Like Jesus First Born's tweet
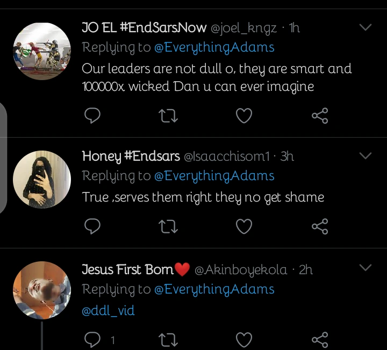The height and width of the screenshot is (350, 387). point(244,339)
